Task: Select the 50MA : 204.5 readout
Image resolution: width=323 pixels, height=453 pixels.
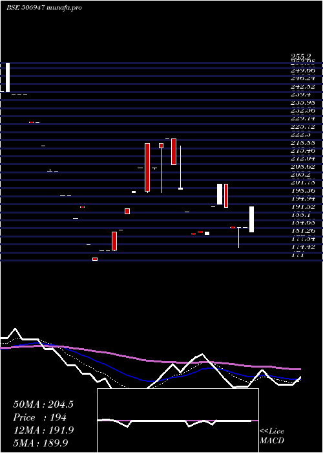Action: pos(43,404)
